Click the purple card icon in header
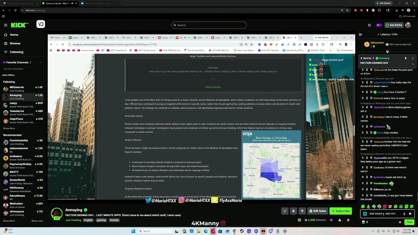Image resolution: width=418 pixels, height=235 pixels. (x=379, y=25)
